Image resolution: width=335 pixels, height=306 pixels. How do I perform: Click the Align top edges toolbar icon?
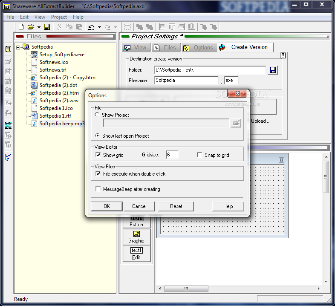[x=172, y=27]
